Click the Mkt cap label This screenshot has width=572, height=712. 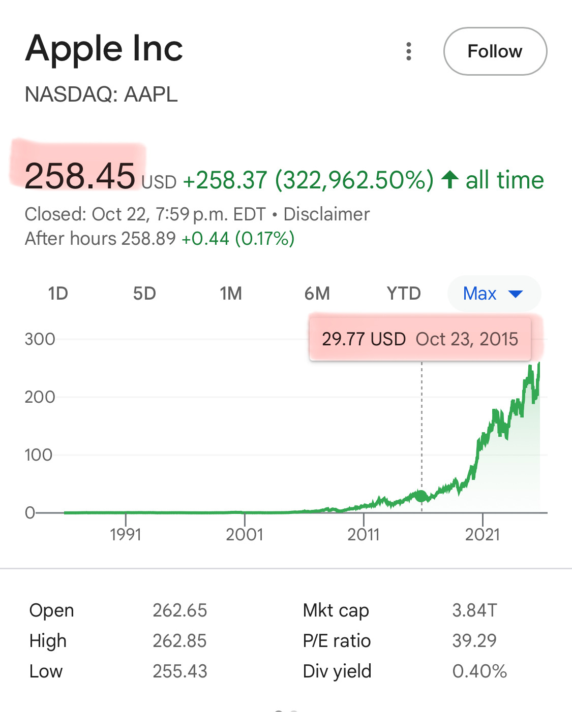336,610
